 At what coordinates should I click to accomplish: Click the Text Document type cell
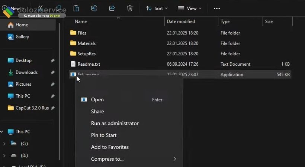click(x=235, y=64)
